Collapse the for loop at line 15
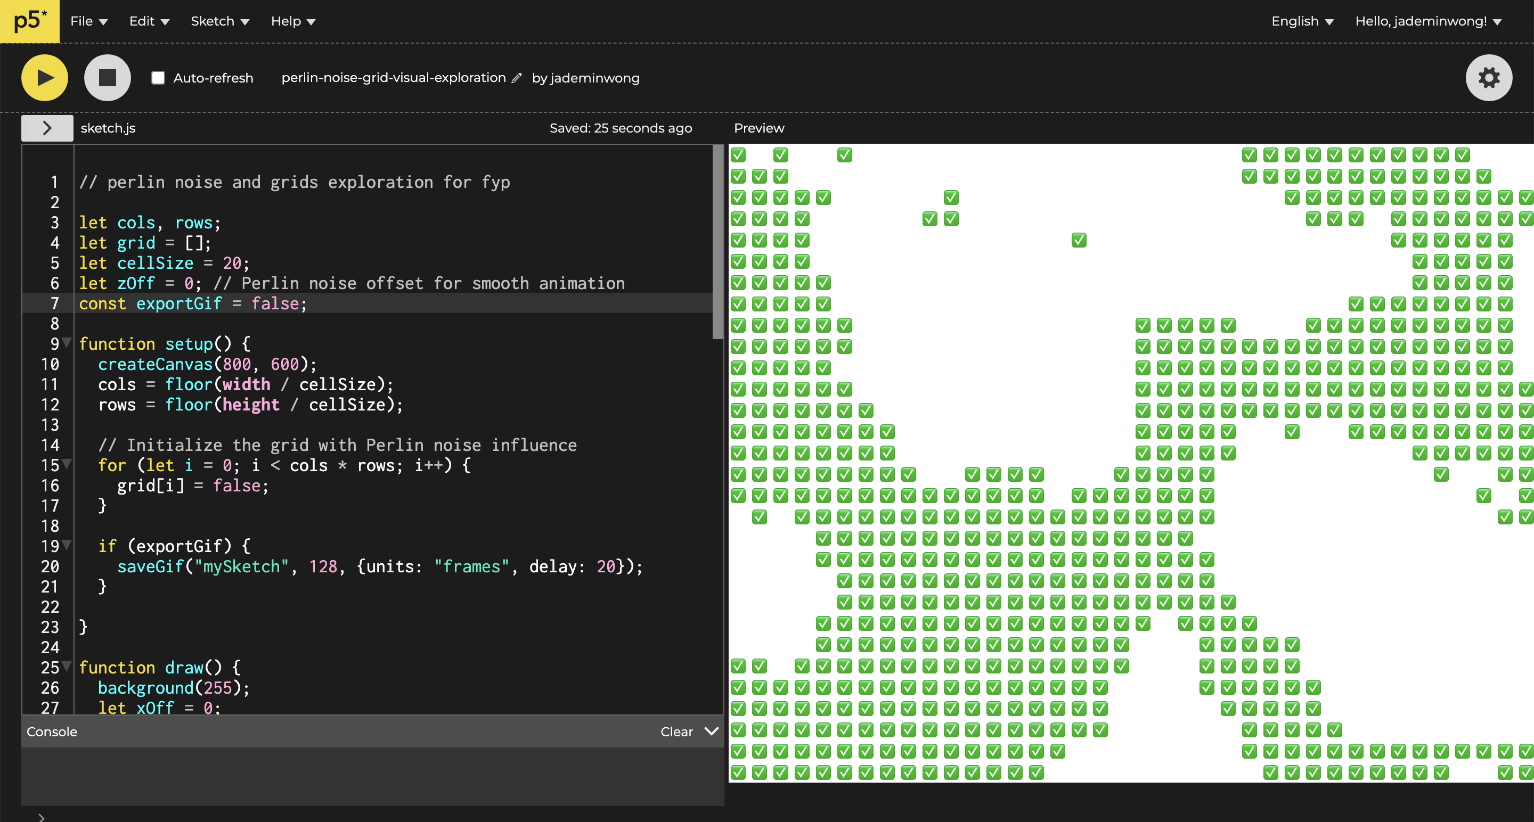The image size is (1534, 822). coord(67,464)
